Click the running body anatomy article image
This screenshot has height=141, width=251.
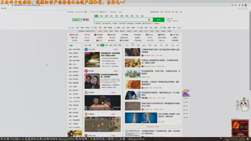point(141,118)
